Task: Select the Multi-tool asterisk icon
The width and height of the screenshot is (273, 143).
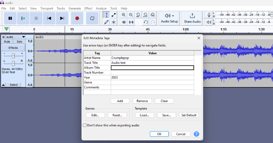Action: pyautogui.click(x=114, y=22)
